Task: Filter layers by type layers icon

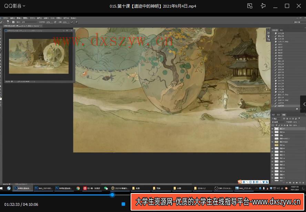Action: (x=290, y=119)
